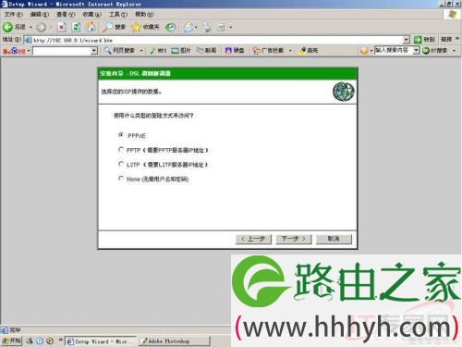Image resolution: width=462 pixels, height=347 pixels.
Task: Open the File menu (文件)
Action: pyautogui.click(x=13, y=15)
